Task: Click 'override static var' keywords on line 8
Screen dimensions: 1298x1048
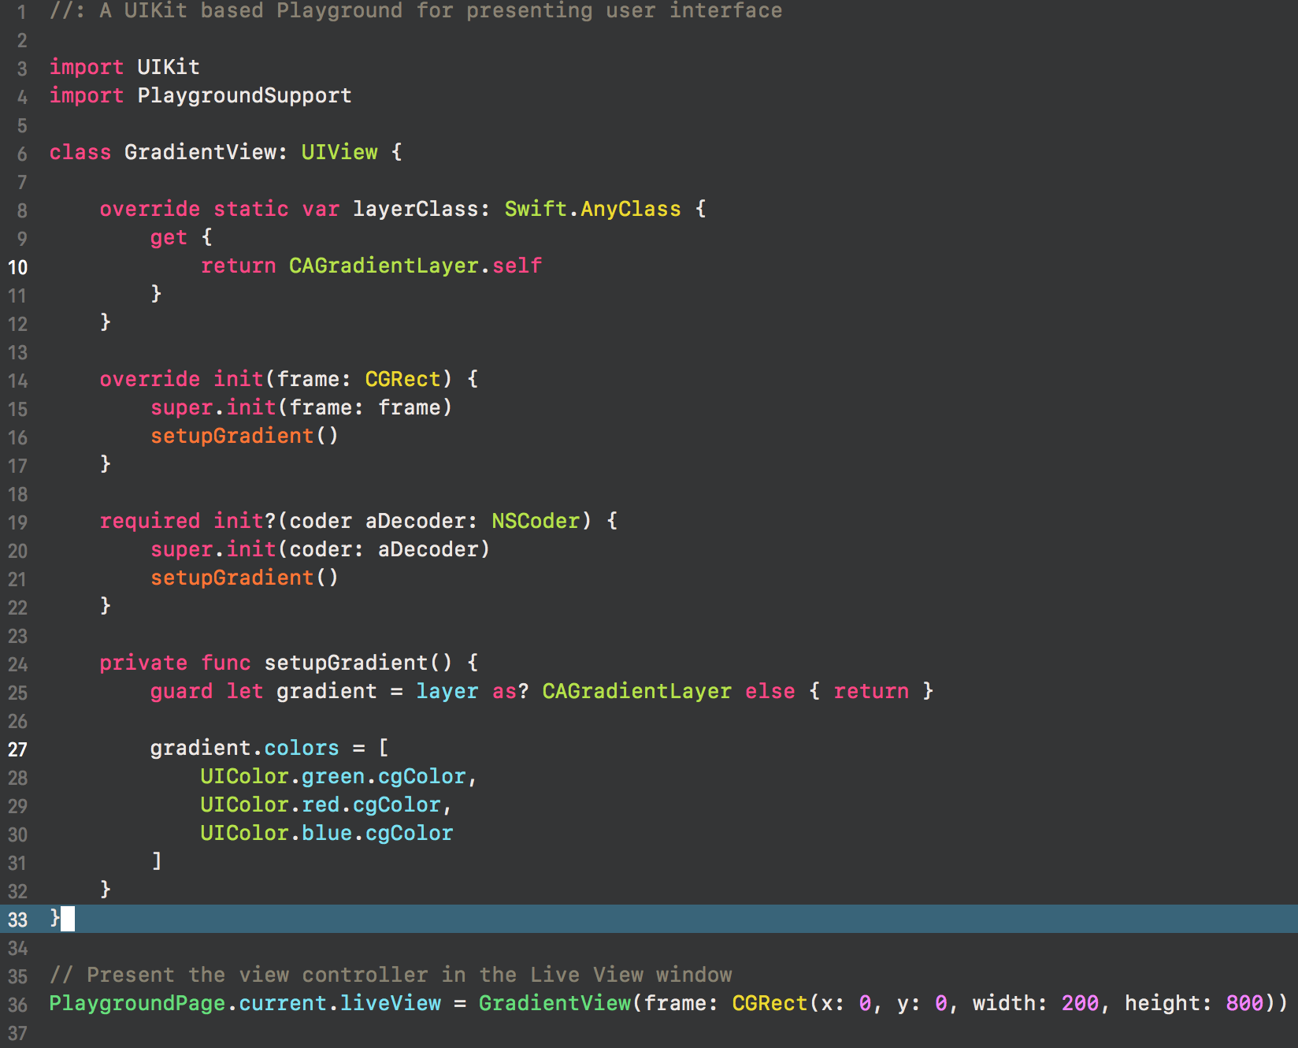Action: coord(219,209)
